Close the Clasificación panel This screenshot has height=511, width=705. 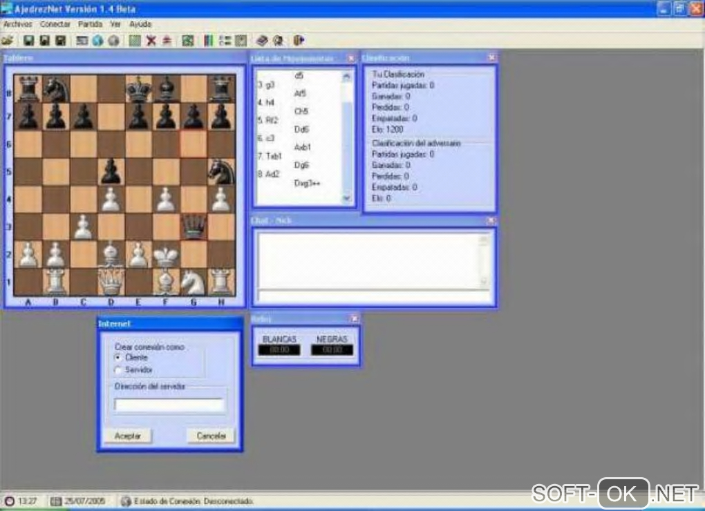click(x=492, y=57)
